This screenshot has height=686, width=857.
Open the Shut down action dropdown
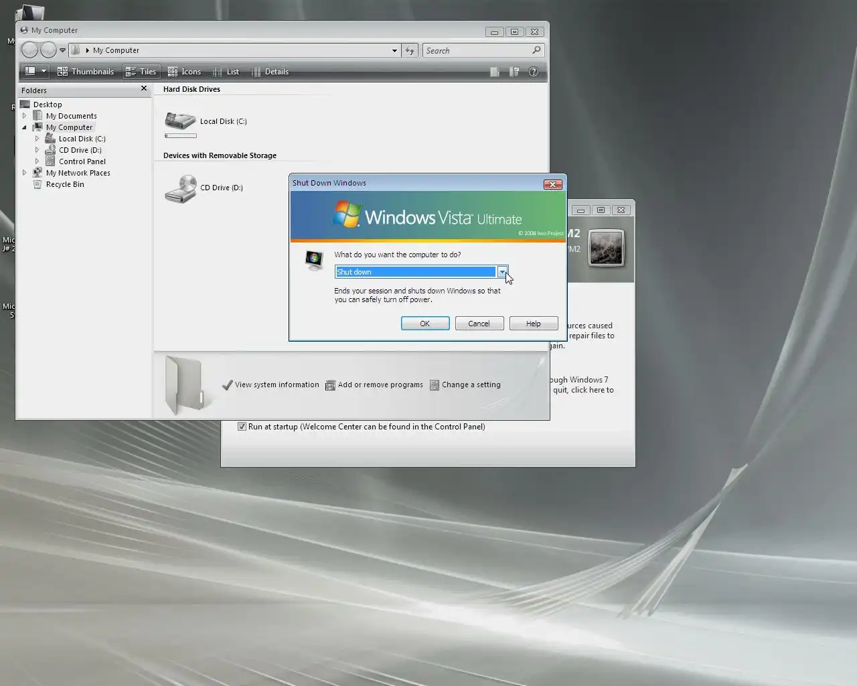tap(501, 272)
